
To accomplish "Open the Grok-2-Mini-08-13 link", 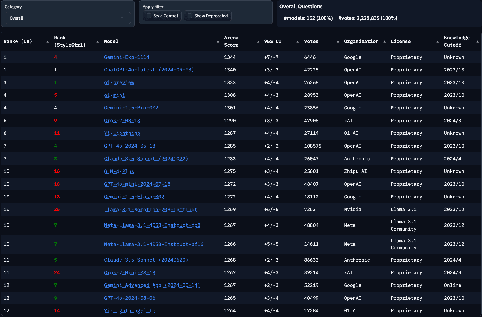I will coord(130,272).
